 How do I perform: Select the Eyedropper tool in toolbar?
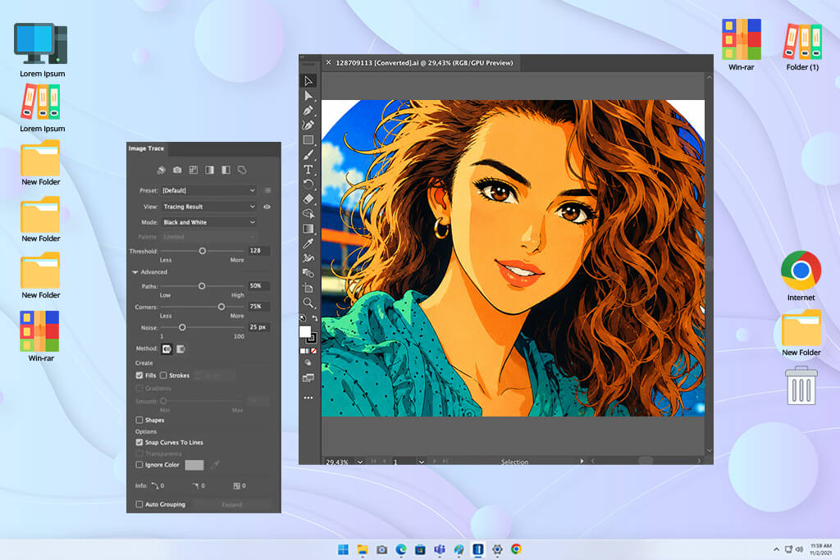point(308,244)
